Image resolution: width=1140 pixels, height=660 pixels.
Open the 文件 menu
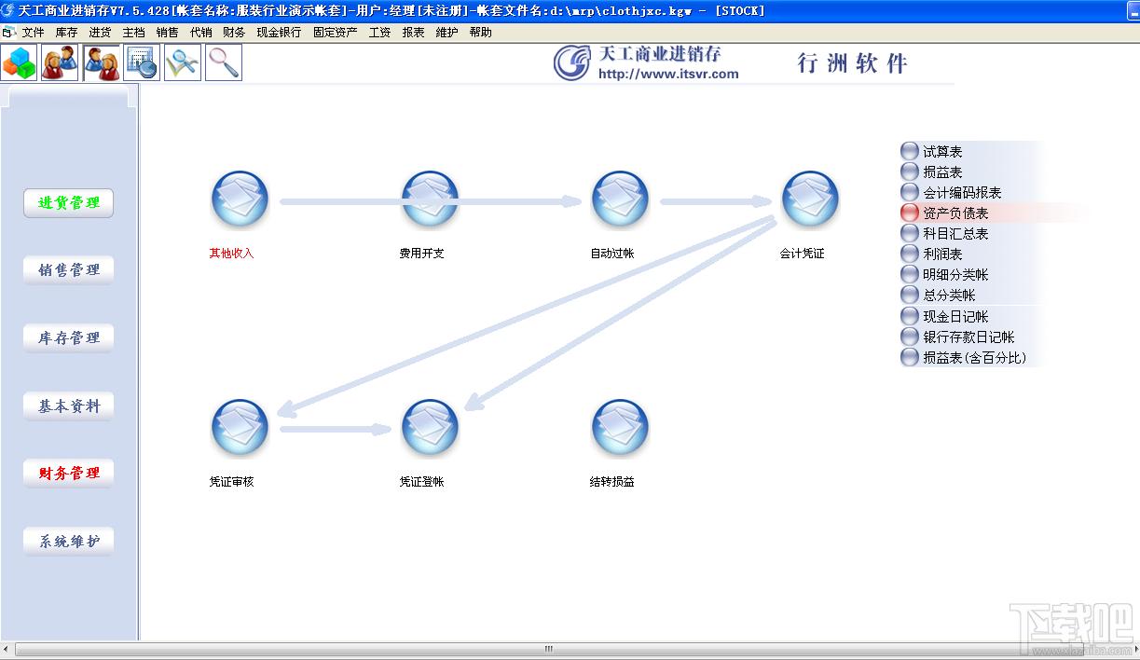coord(33,32)
